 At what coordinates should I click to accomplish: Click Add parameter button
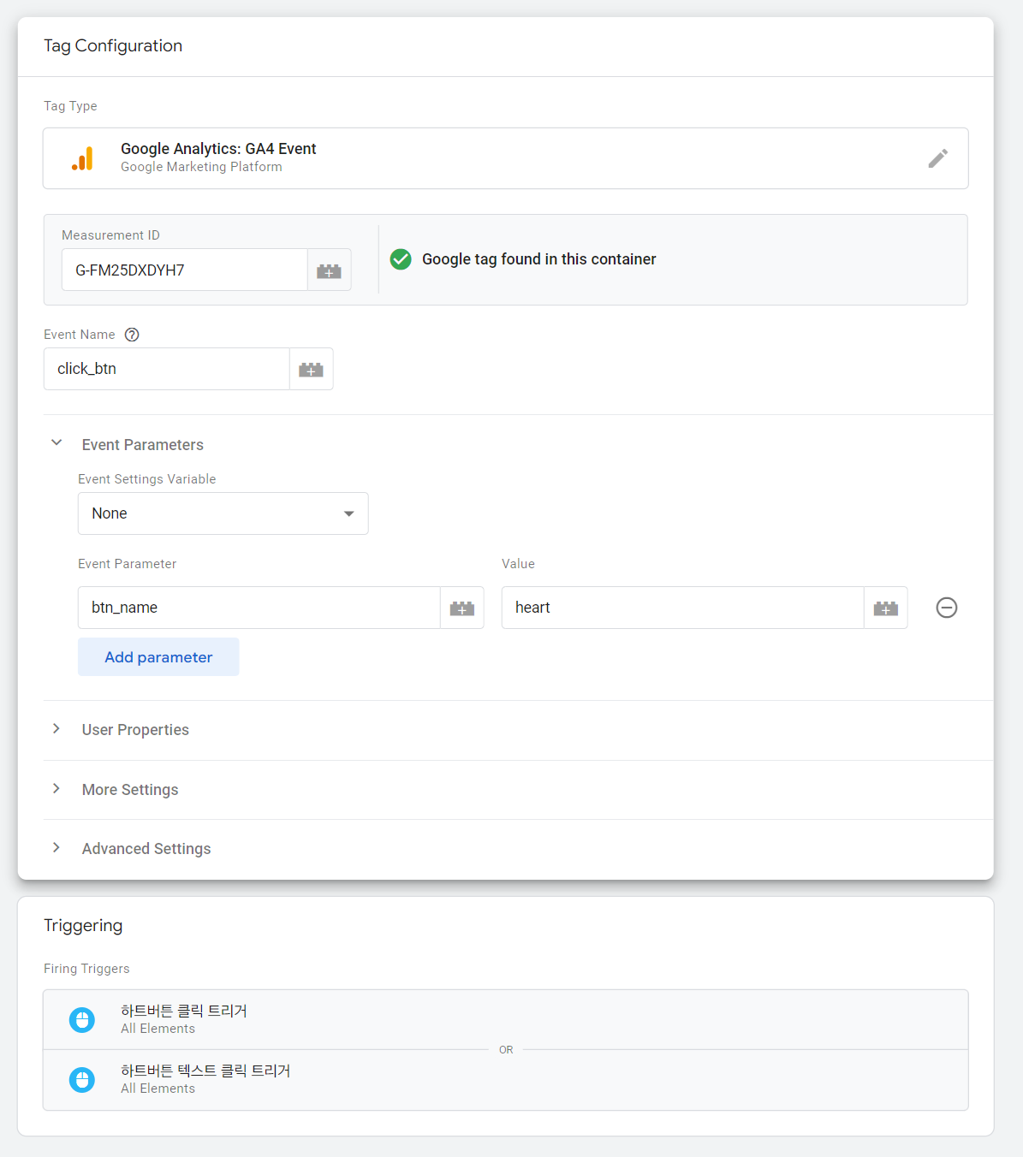[x=158, y=657]
